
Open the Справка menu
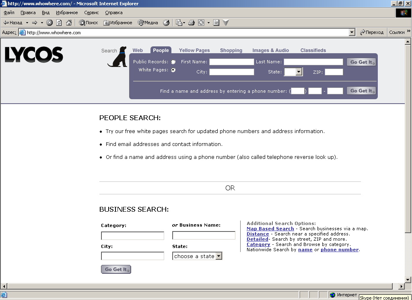114,12
